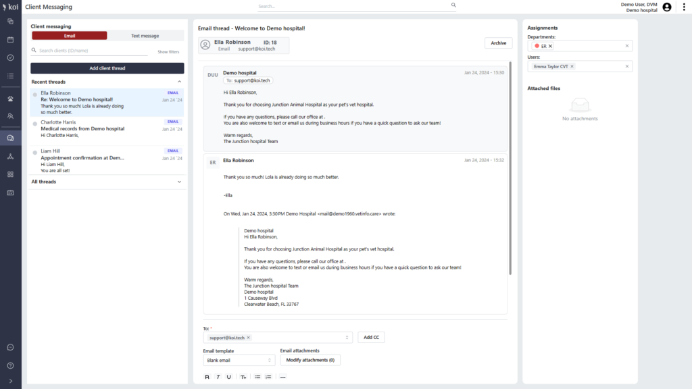
Task: Click the lab flask icon in the sidebar
Action: pos(10,157)
